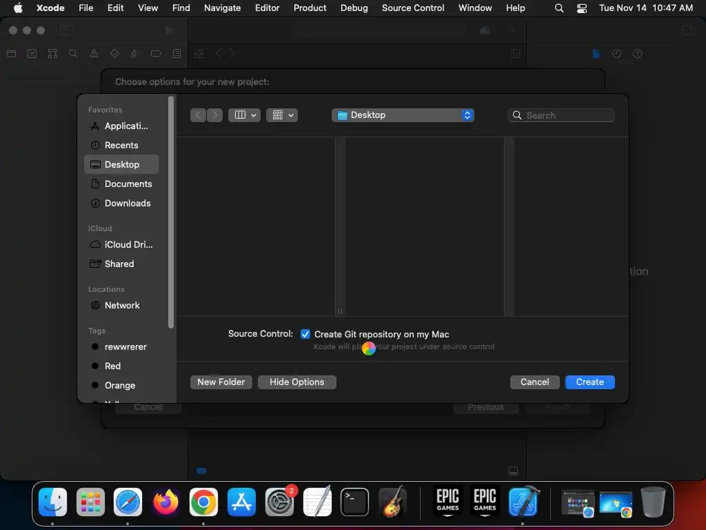706x530 pixels.
Task: Open Spotlight search in menu bar
Action: (558, 8)
